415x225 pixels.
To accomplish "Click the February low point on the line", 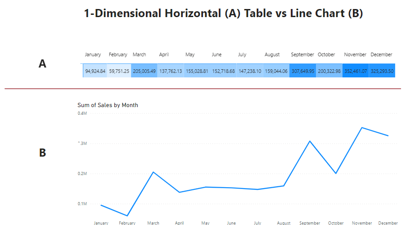I will [127, 216].
